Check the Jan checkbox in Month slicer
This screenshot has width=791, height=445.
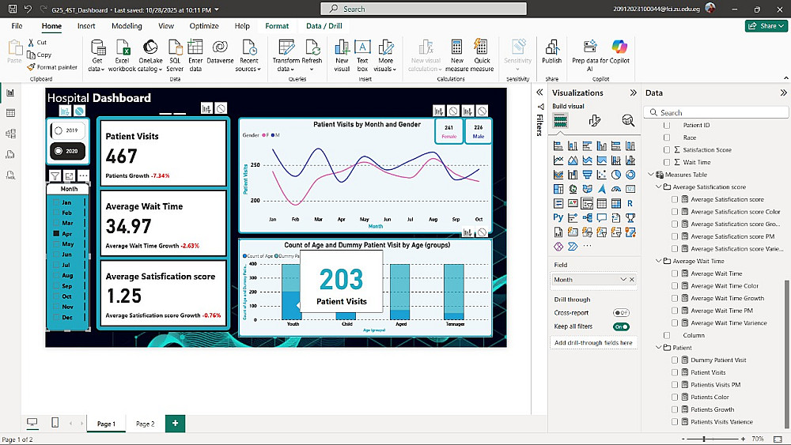click(57, 202)
